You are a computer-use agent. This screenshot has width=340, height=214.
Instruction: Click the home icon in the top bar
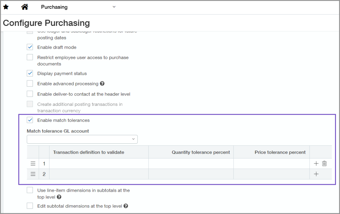(24, 7)
